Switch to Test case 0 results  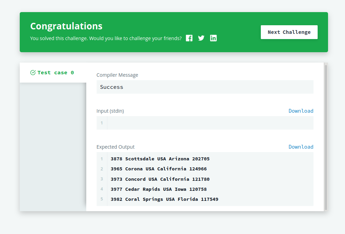click(52, 72)
